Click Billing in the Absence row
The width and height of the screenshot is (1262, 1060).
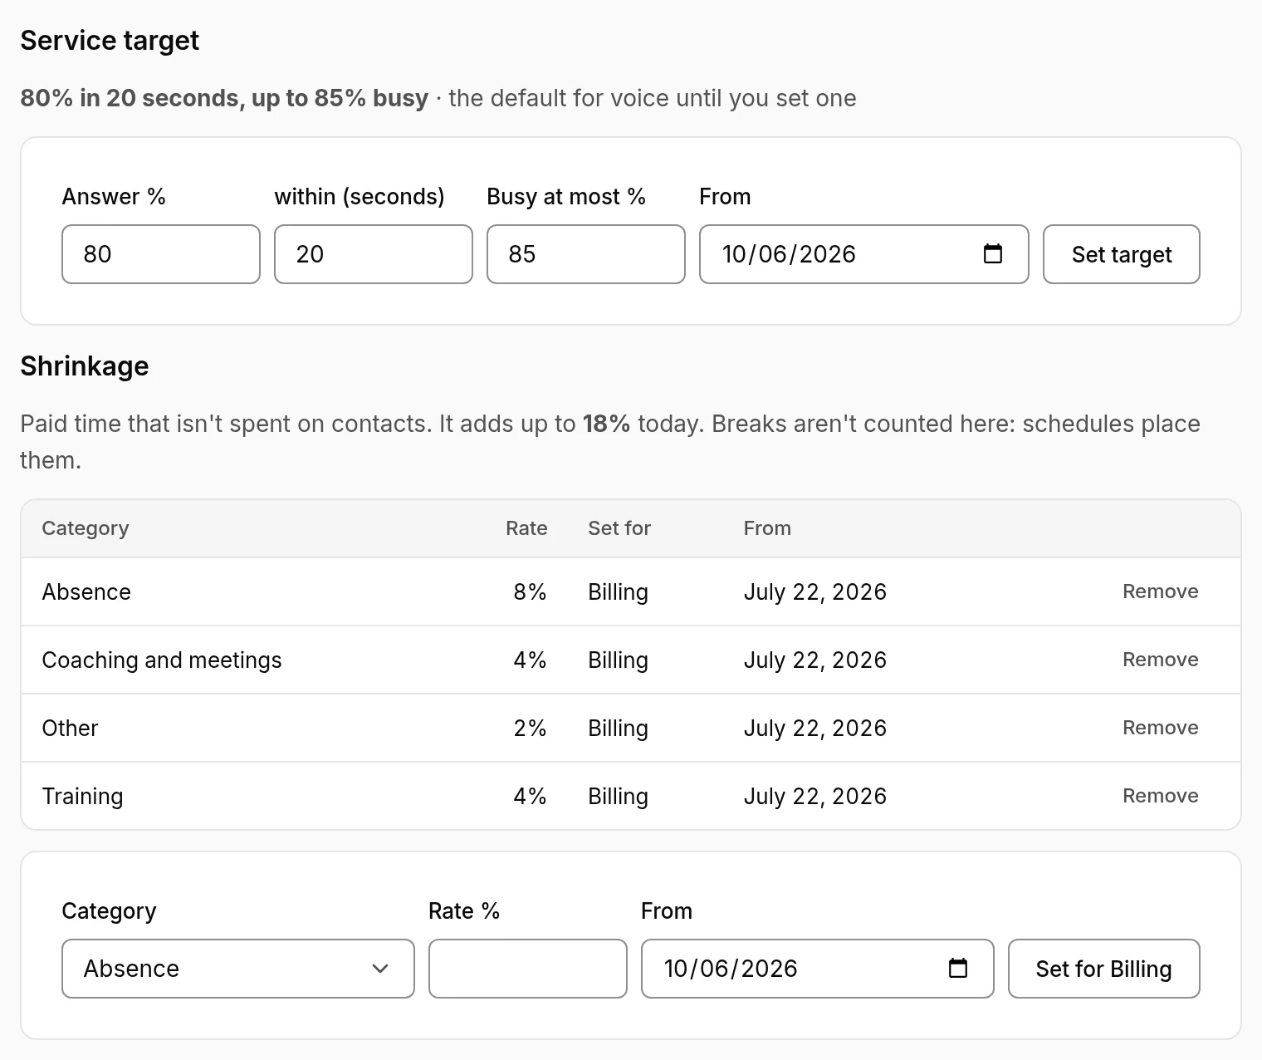(x=618, y=591)
